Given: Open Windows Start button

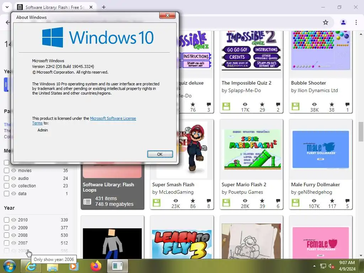Looking at the screenshot, I should 9,266.
